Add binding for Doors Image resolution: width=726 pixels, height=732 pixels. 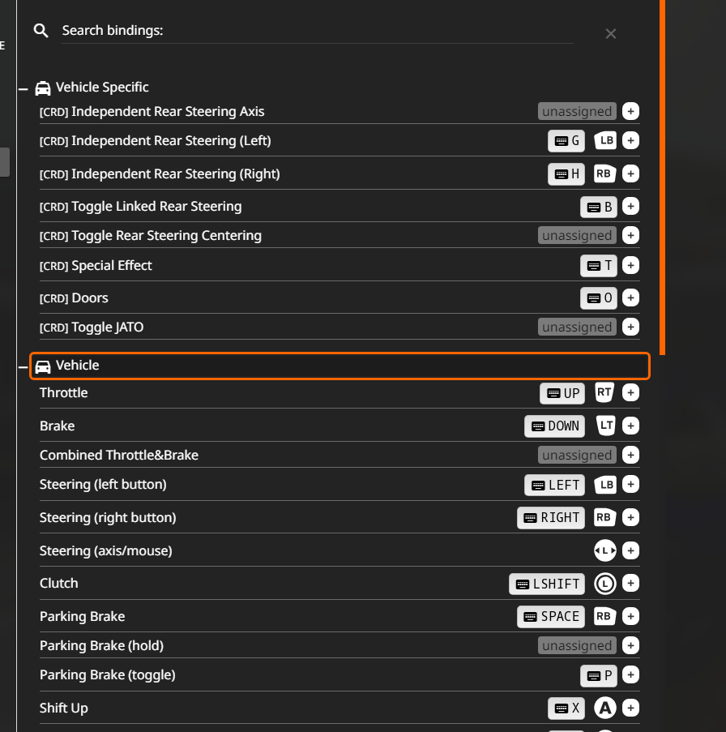coord(631,298)
